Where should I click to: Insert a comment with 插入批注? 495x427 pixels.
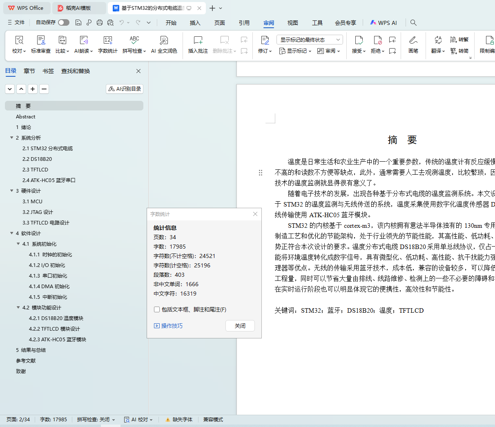pos(198,44)
